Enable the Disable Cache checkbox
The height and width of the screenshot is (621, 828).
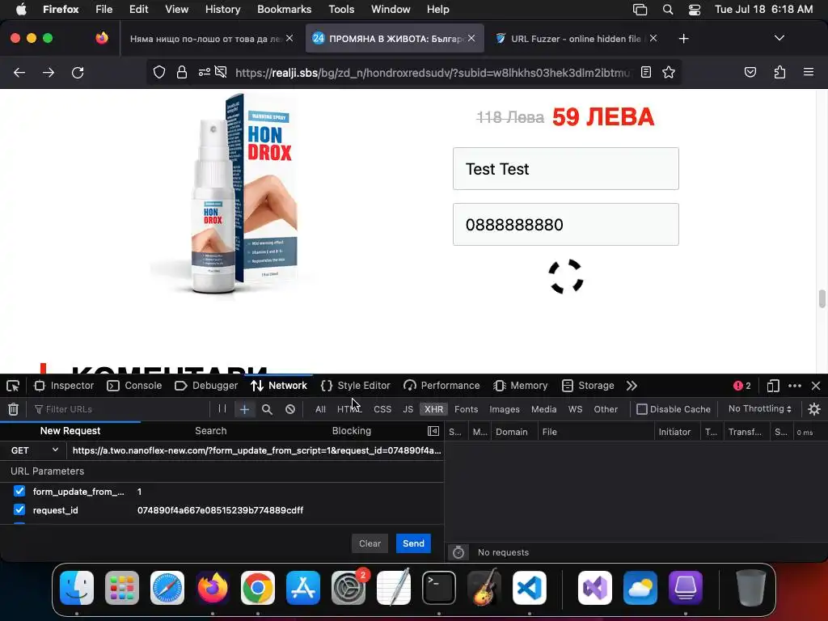click(642, 409)
